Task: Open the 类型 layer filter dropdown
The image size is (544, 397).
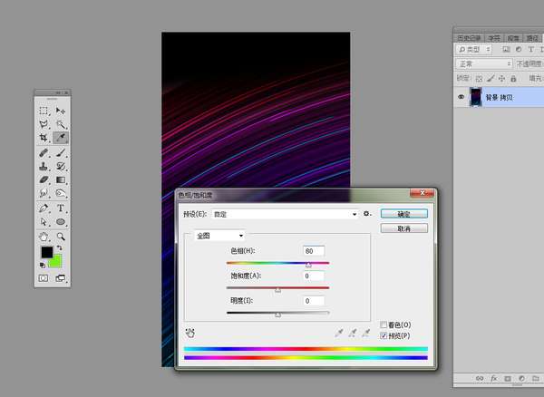Action: (x=474, y=50)
